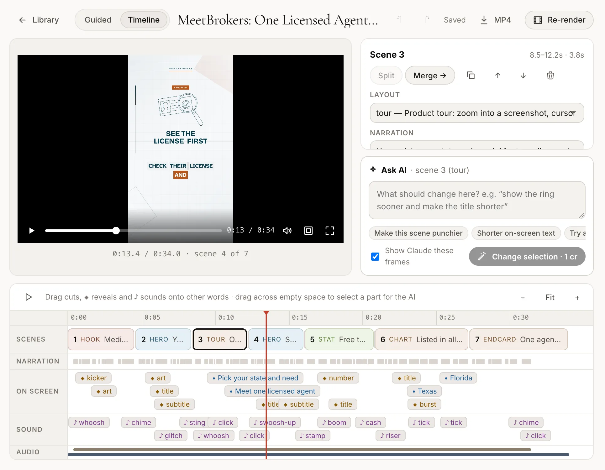Viewport: 605px width, 470px height.
Task: Select the swoosh-up sound chip
Action: click(x=275, y=422)
